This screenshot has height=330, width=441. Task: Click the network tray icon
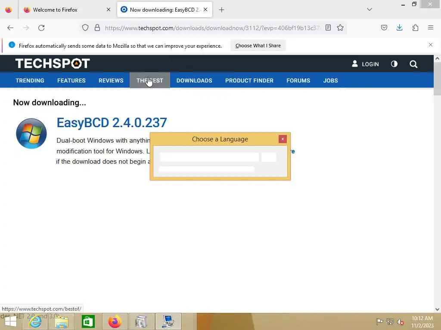pyautogui.click(x=390, y=321)
